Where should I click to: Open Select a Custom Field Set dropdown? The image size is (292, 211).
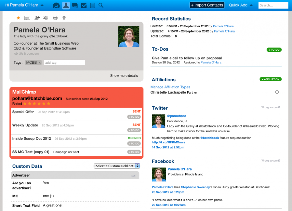coord(117,166)
